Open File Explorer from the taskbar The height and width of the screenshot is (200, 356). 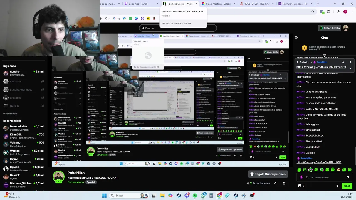click(162, 196)
